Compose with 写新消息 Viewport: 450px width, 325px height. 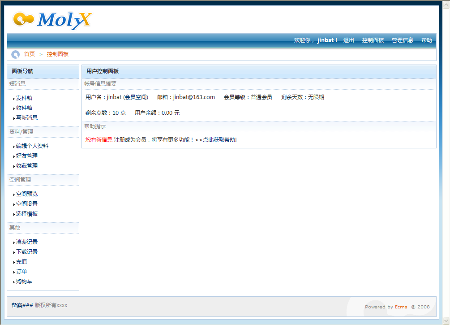[27, 118]
